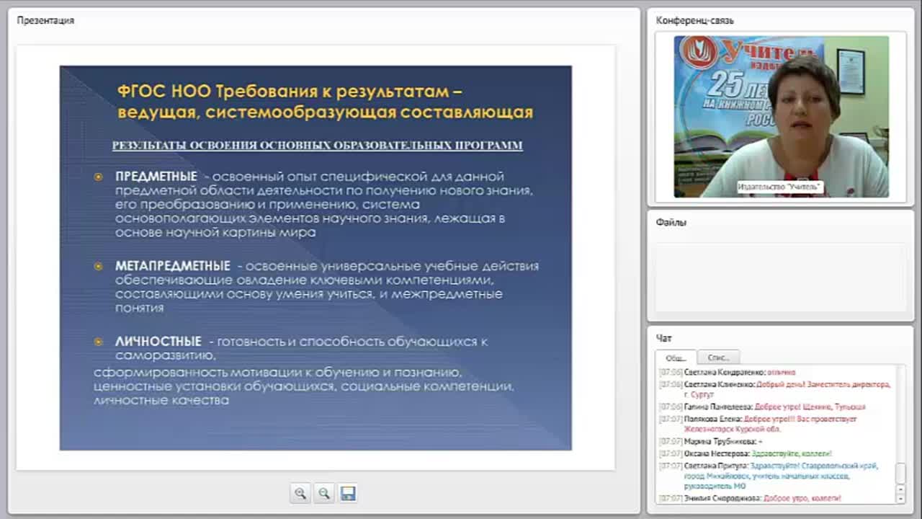
Task: Click the "Конференц-связь" panel title
Action: pyautogui.click(x=694, y=20)
